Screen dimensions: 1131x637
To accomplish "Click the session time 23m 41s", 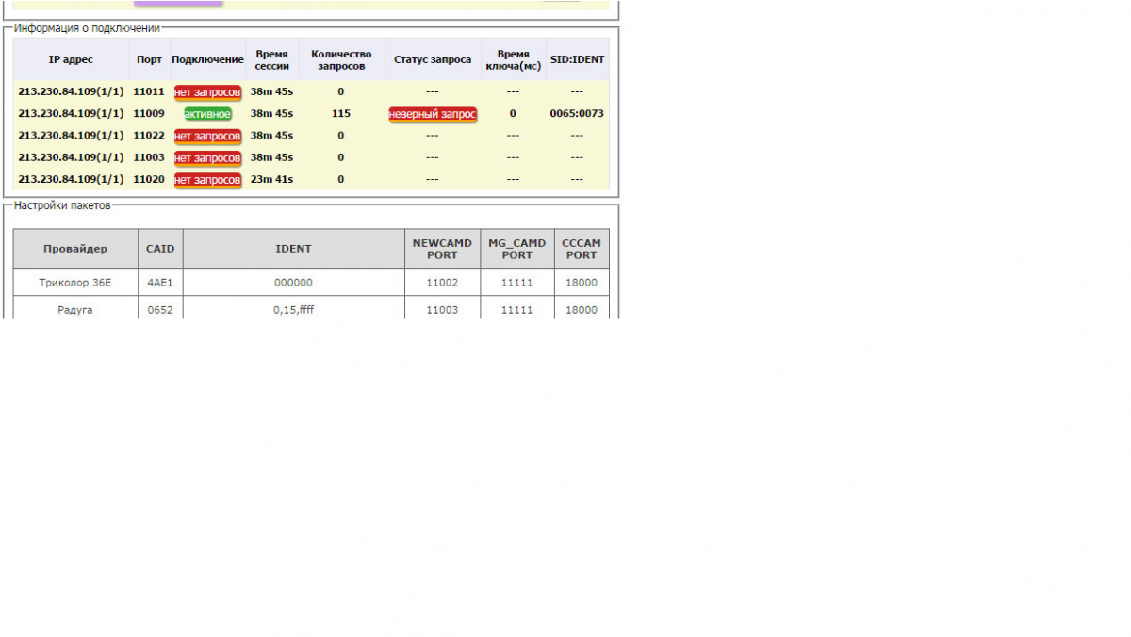I will [x=271, y=180].
